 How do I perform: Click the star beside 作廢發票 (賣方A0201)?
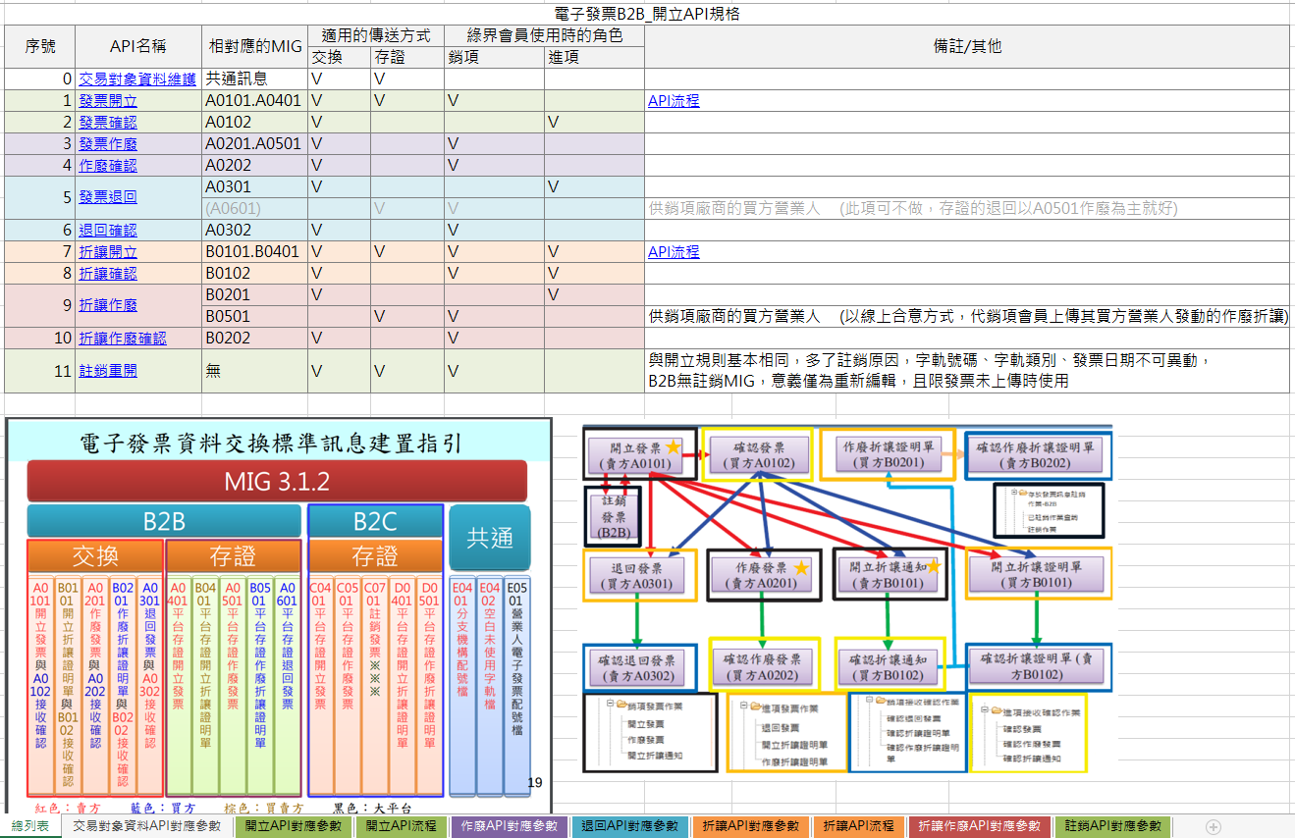801,567
